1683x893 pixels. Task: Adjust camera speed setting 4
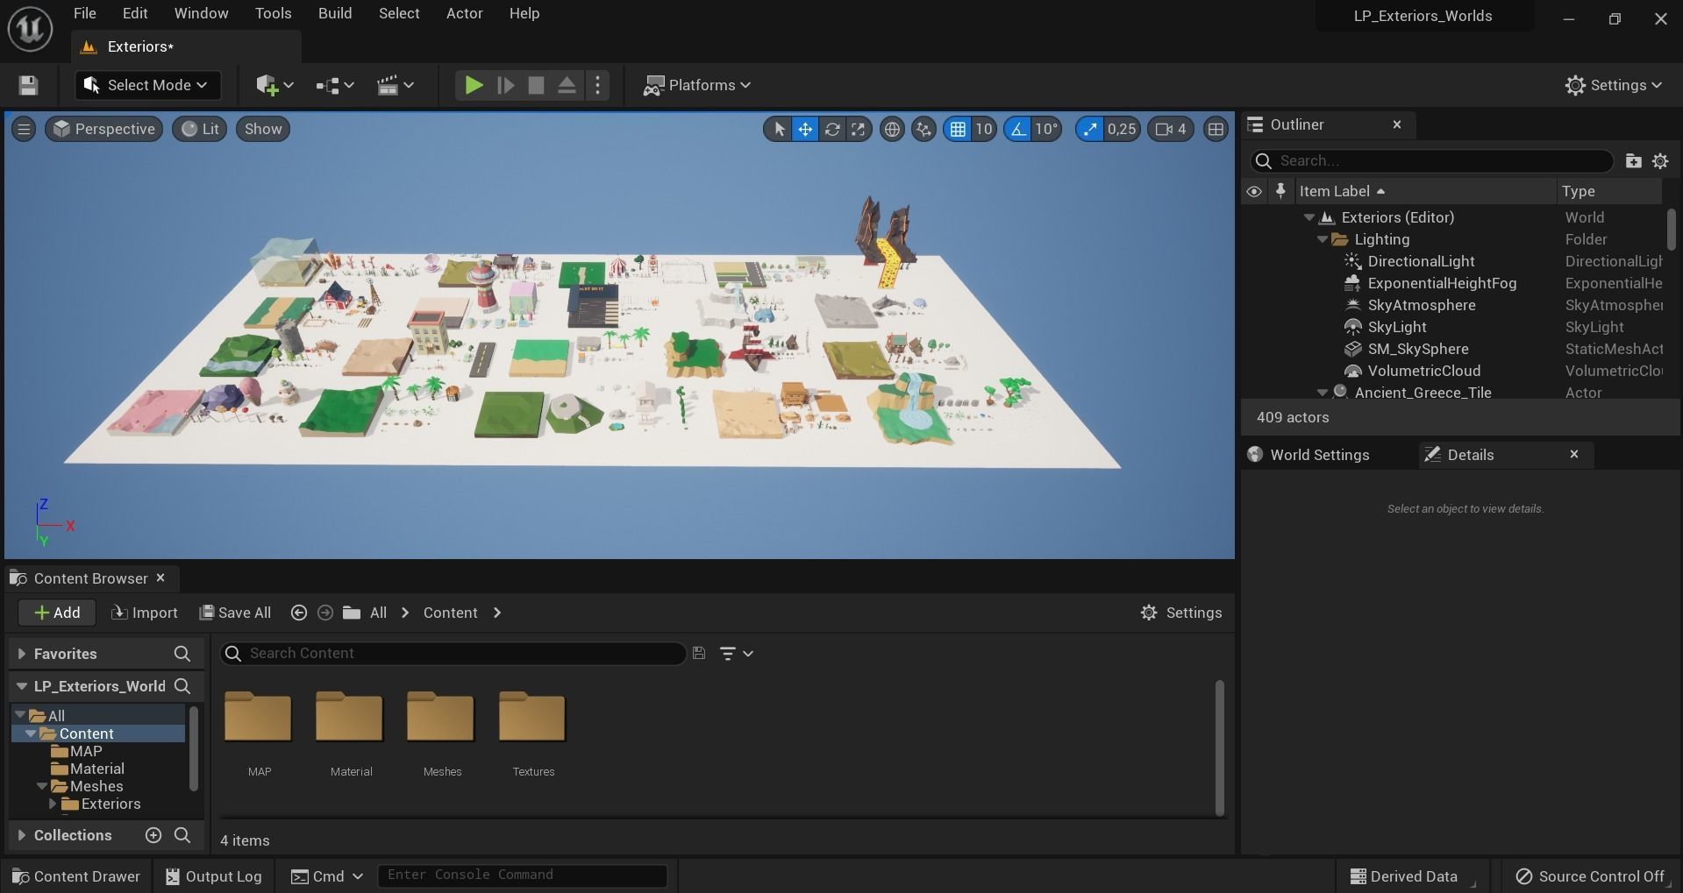point(1171,129)
